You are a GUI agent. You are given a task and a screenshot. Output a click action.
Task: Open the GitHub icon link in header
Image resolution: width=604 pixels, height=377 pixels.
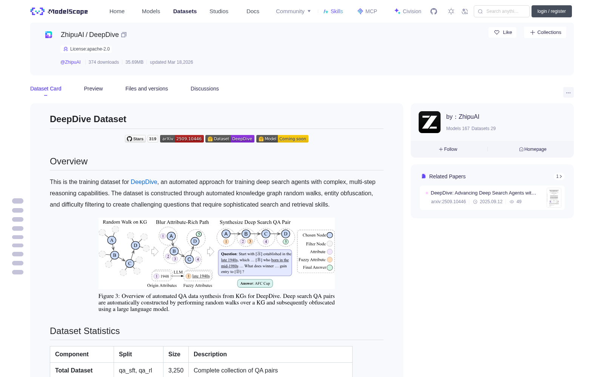[x=434, y=11]
